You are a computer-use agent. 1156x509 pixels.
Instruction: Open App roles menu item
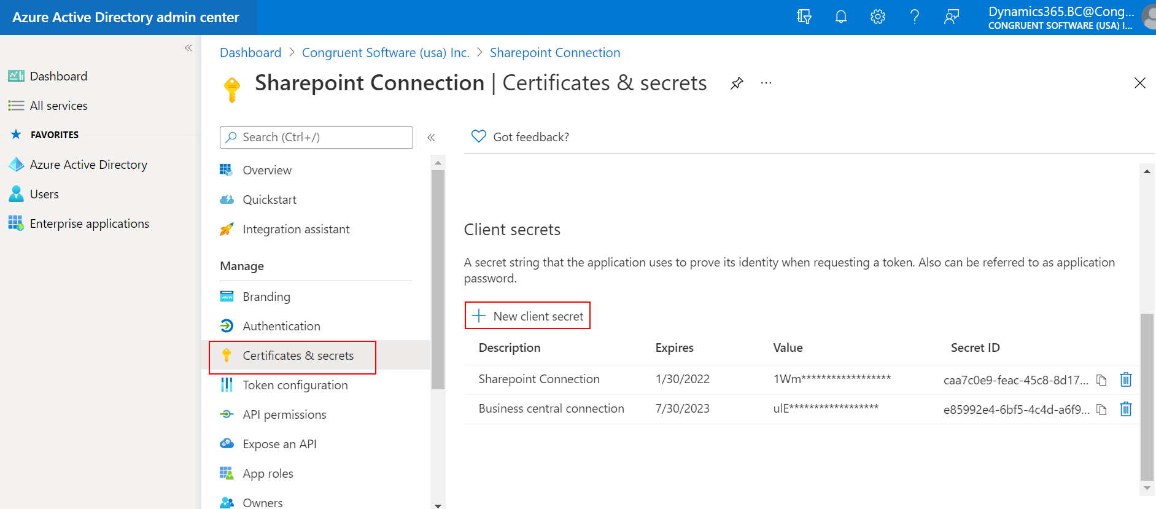268,473
